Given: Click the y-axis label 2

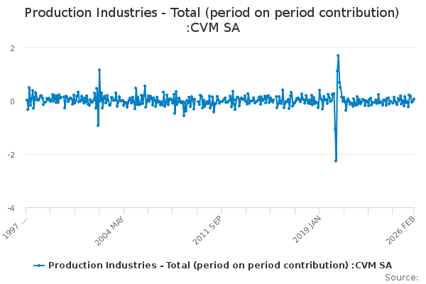Looking at the screenshot, I should [x=13, y=48].
